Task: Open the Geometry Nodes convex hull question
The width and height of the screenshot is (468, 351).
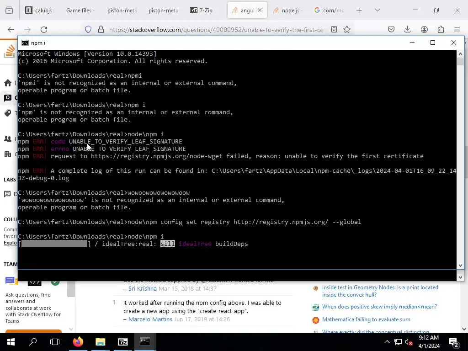Action: (380, 291)
